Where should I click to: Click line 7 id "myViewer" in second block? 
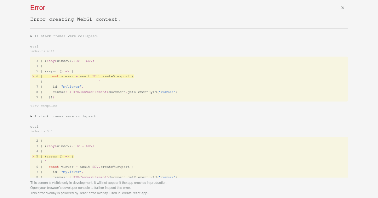click(x=68, y=172)
